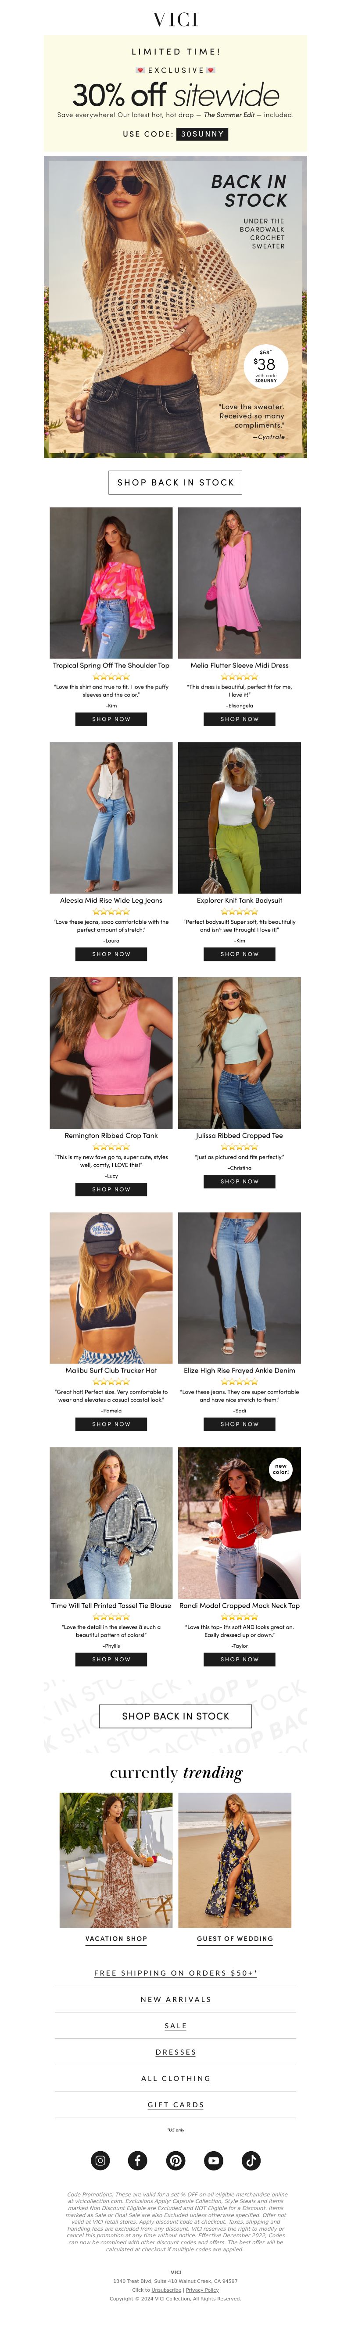The image size is (351, 2329).
Task: Open the Facebook social icon
Action: pos(137,2160)
